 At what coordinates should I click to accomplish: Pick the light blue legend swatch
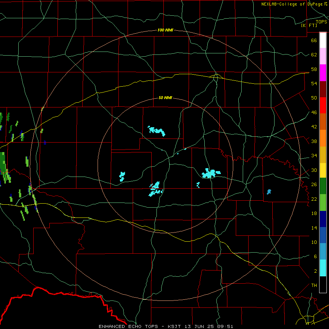pos(323,252)
